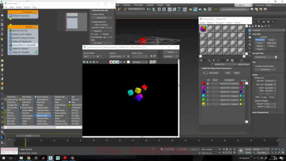Select the Material Dynamic operator in depot
The width and height of the screenshot is (286, 161).
42,110
